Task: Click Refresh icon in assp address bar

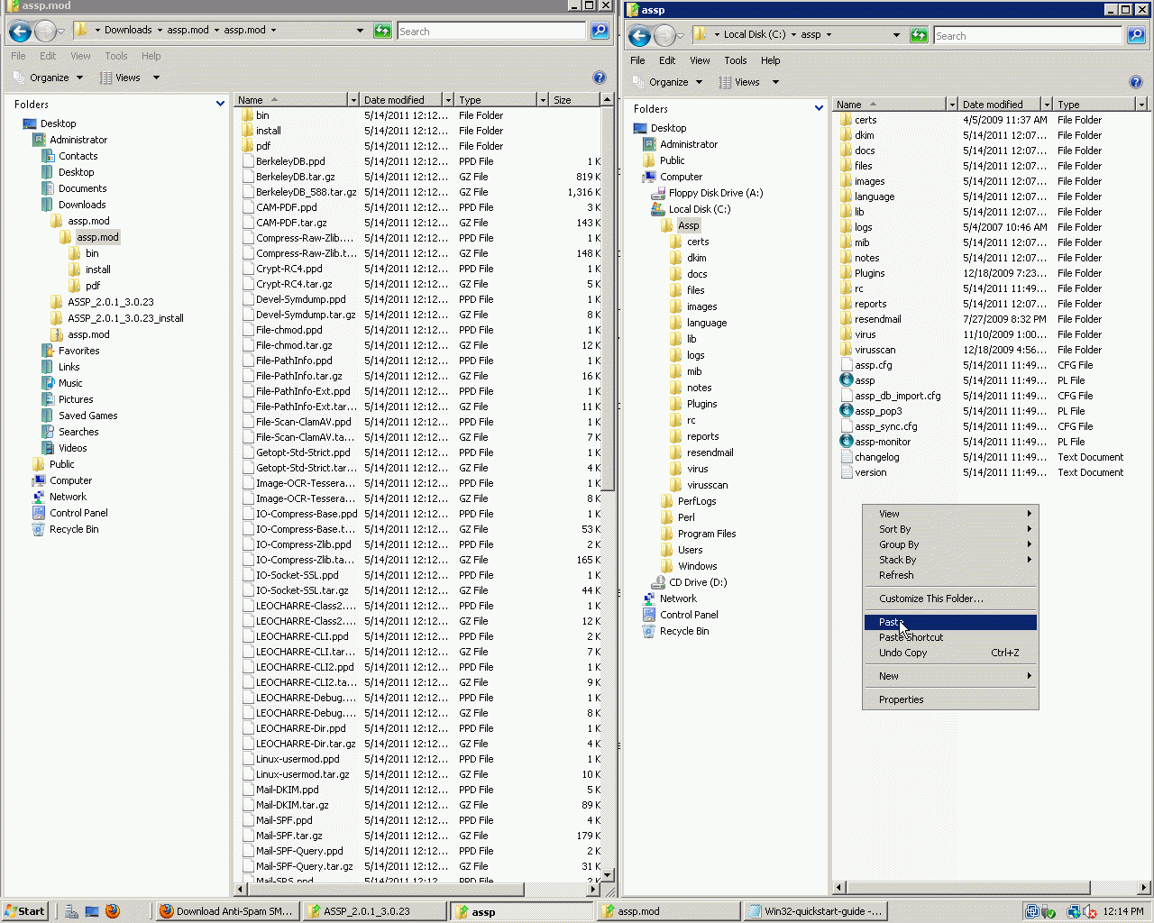Action: pyautogui.click(x=919, y=35)
